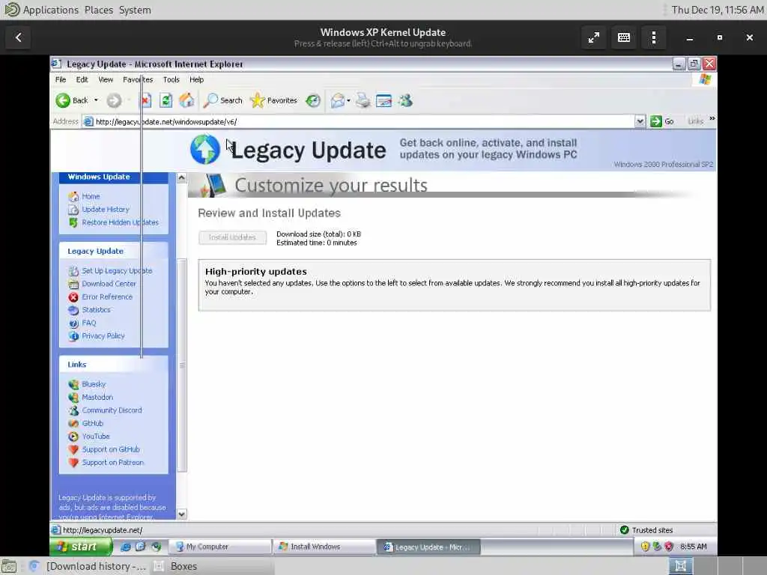
Task: Refresh the page using the green arrows icon
Action: tap(166, 101)
